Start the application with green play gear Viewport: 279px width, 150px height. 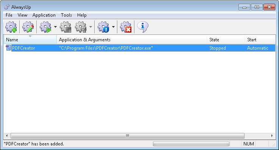tap(45, 27)
